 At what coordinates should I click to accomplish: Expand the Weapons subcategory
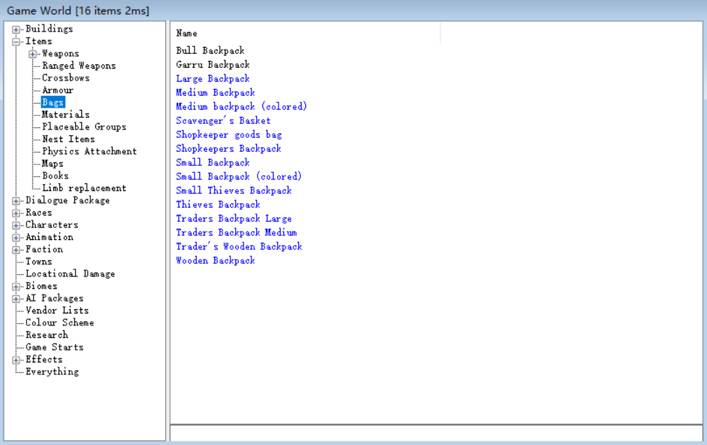click(33, 54)
